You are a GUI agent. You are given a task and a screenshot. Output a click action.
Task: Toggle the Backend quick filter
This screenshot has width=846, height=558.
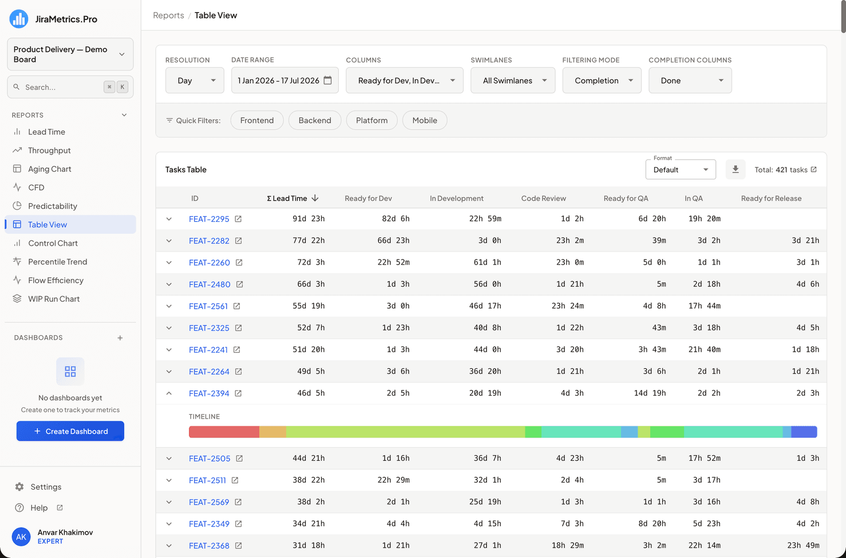pyautogui.click(x=315, y=120)
